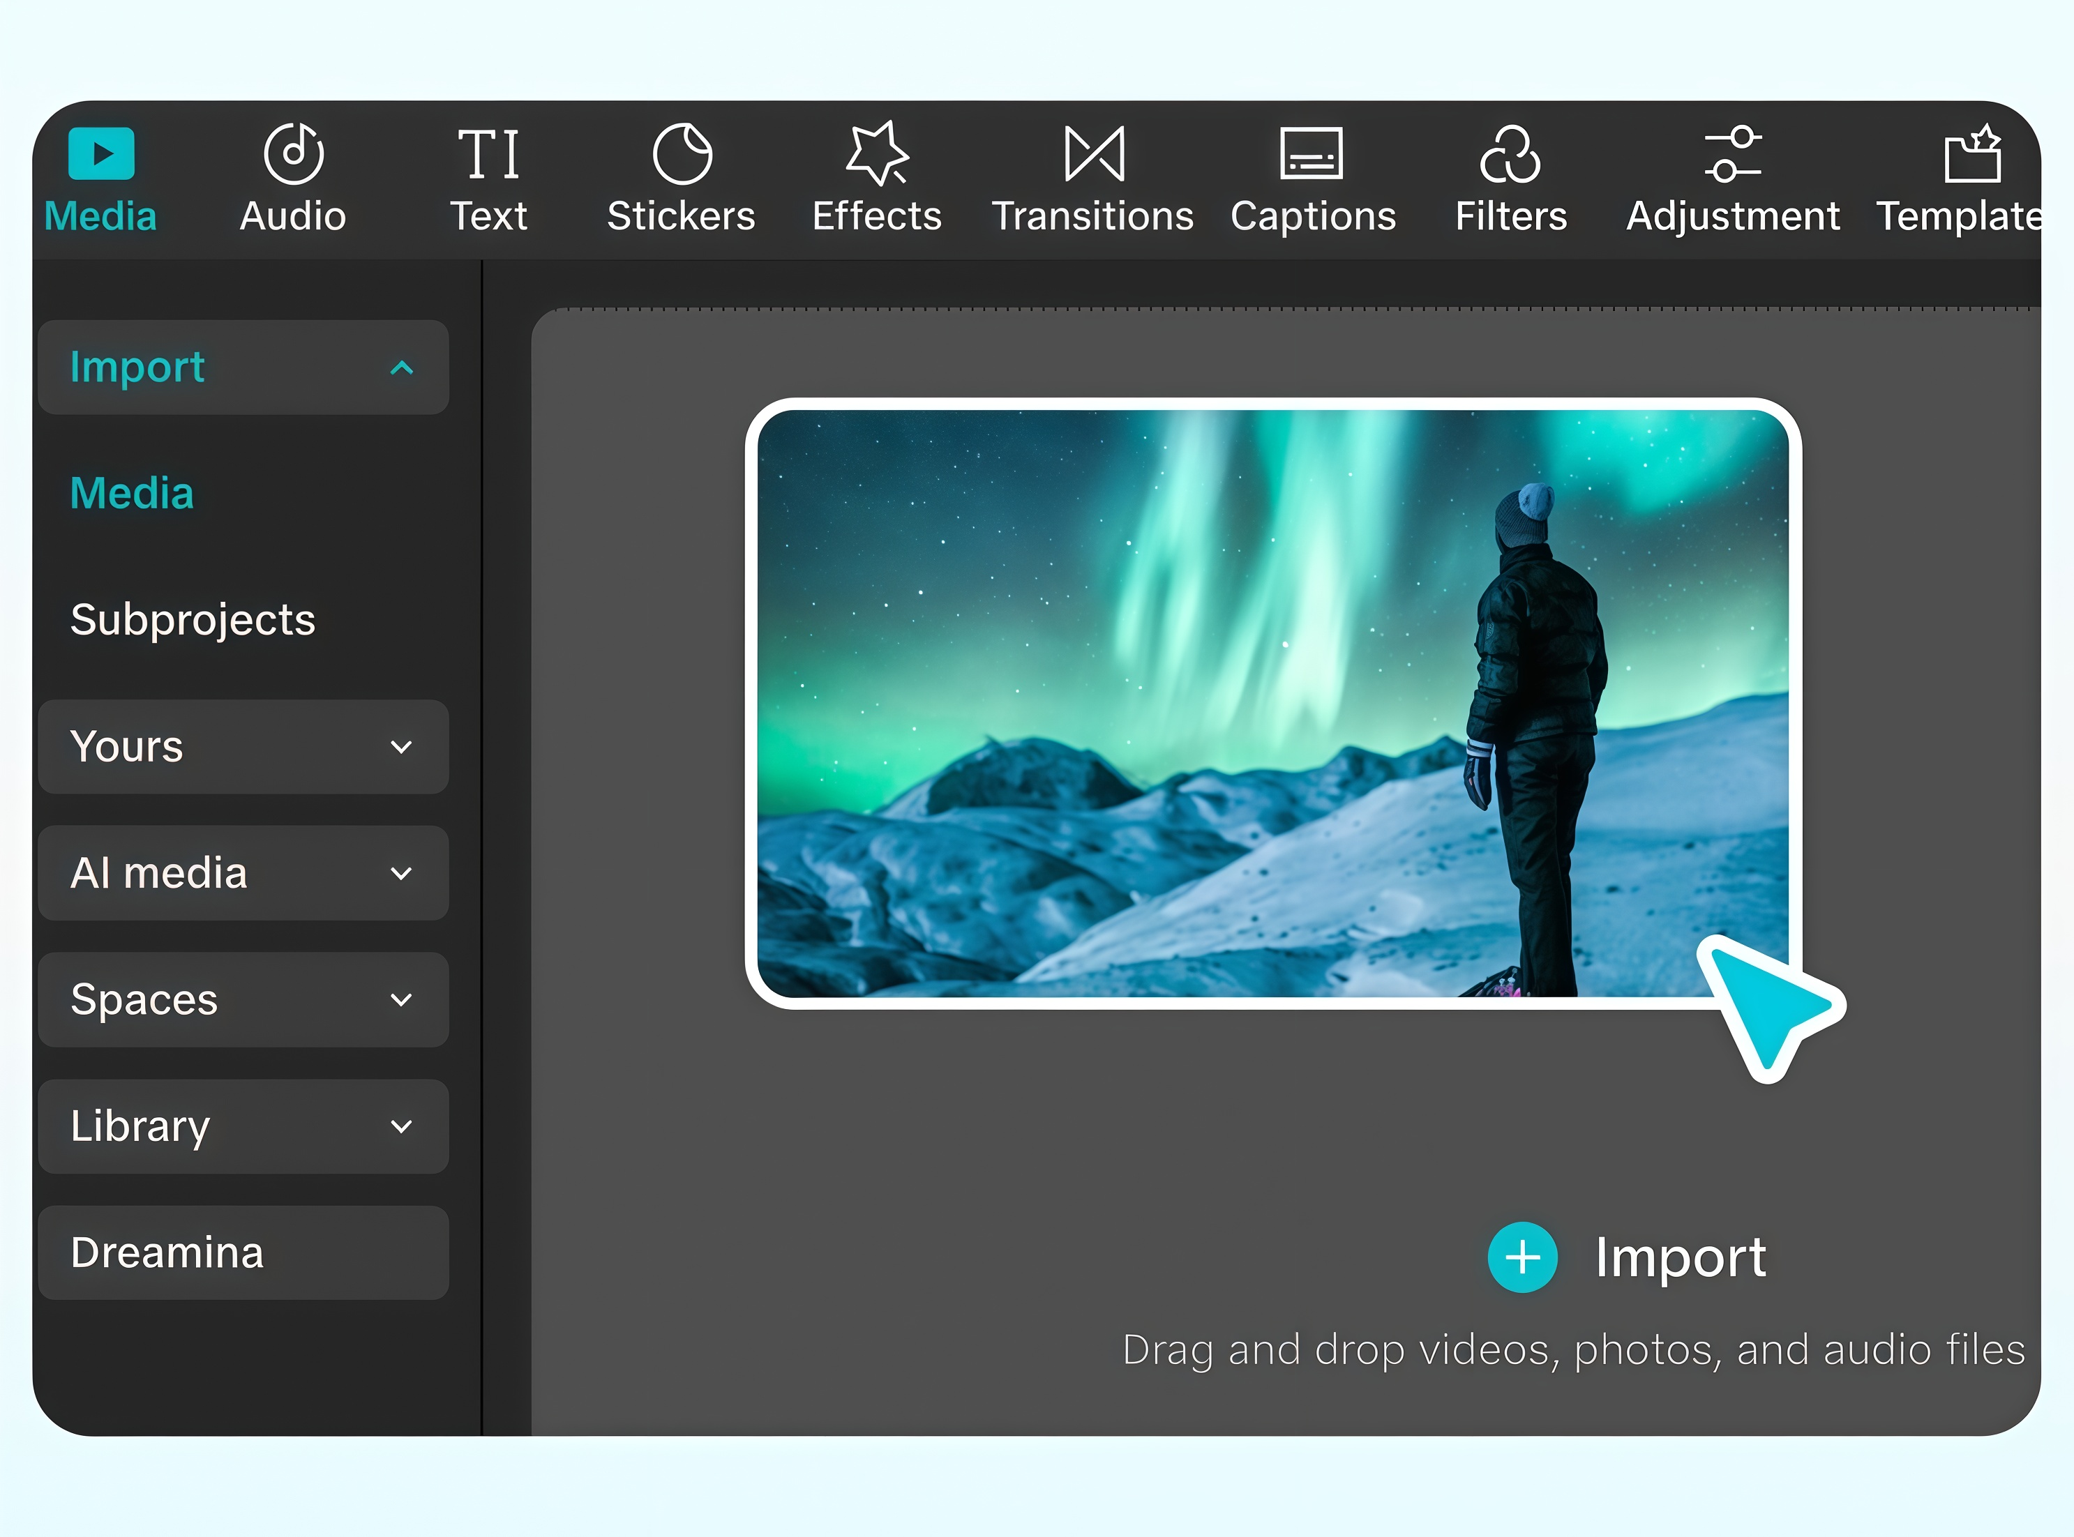Collapse the Import section chevron

tap(401, 368)
